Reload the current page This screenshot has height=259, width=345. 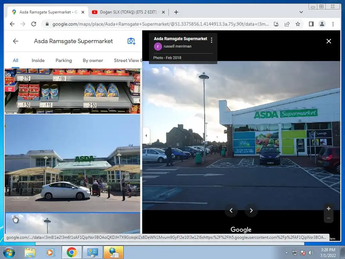tap(34, 24)
